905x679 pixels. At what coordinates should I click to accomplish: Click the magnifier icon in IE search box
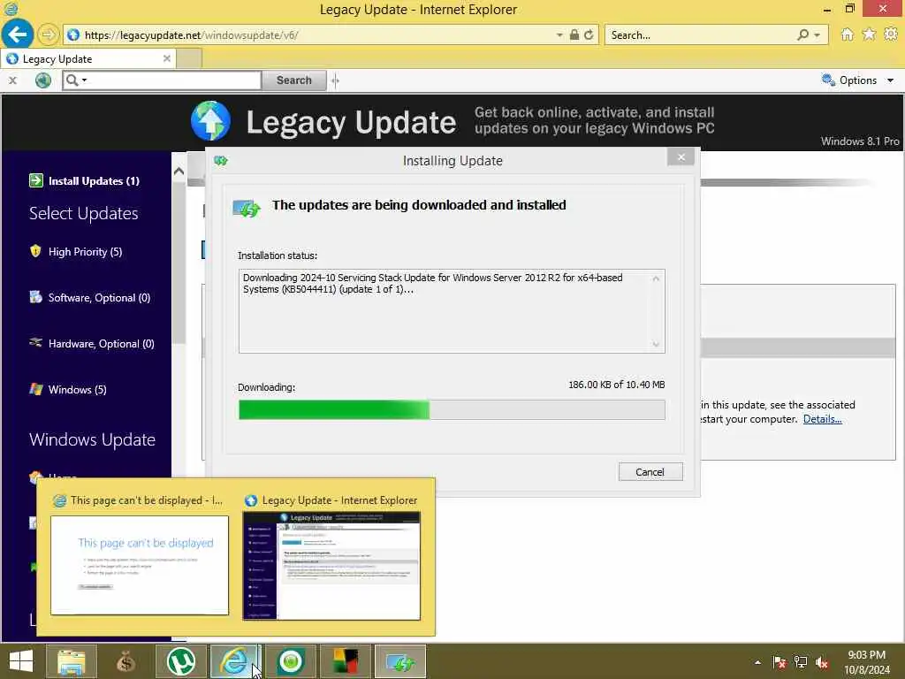coord(802,34)
